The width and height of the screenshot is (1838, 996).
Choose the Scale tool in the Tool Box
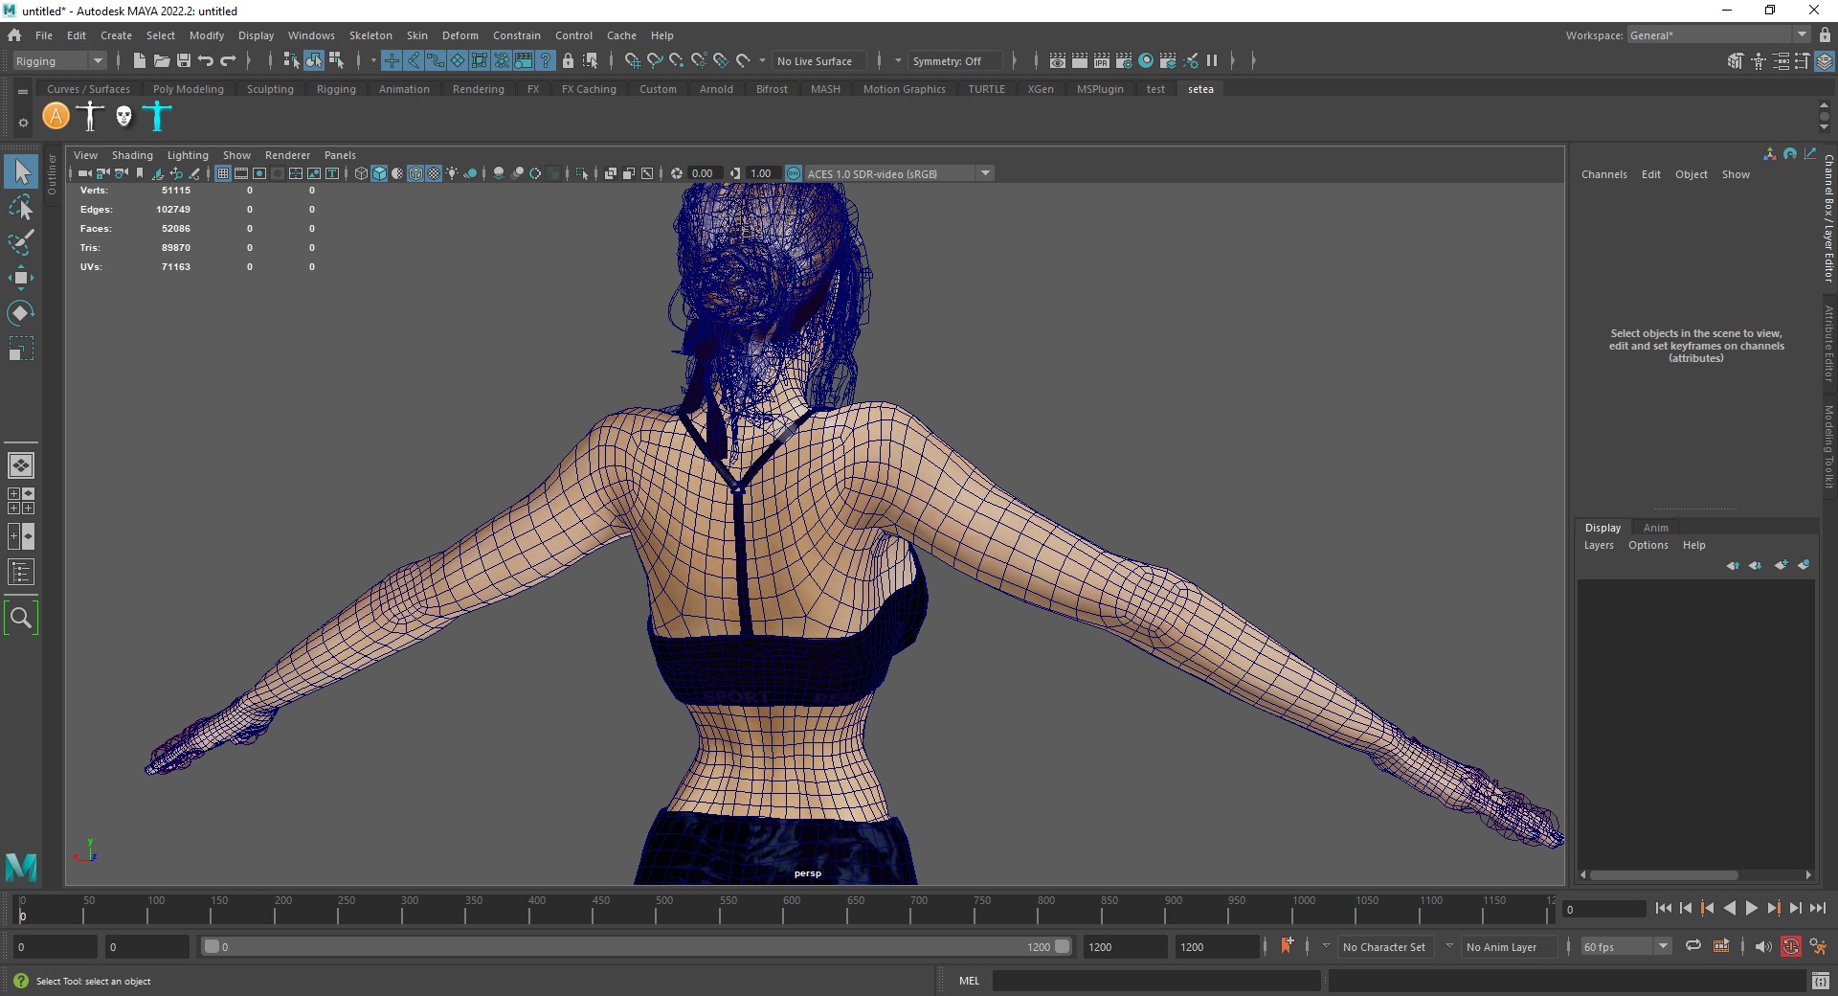[21, 349]
